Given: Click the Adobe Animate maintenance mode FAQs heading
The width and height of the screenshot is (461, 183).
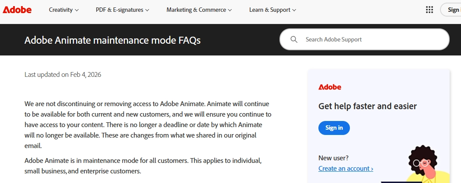Looking at the screenshot, I should [112, 40].
